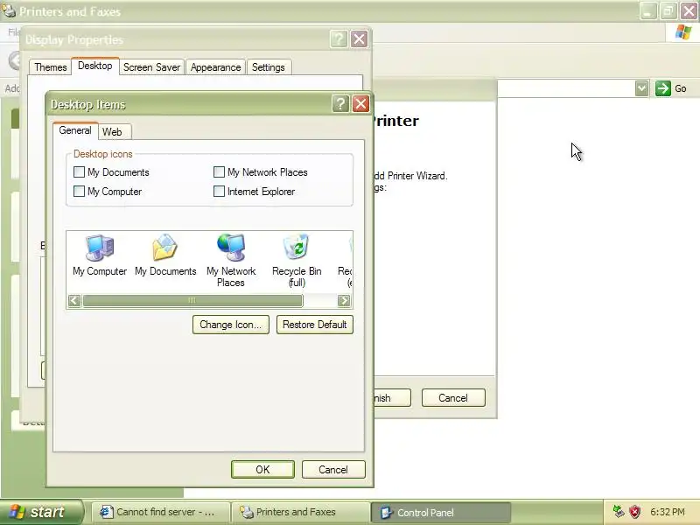The image size is (700, 525).
Task: Select the Recycle Bin (full) icon
Action: pyautogui.click(x=297, y=260)
